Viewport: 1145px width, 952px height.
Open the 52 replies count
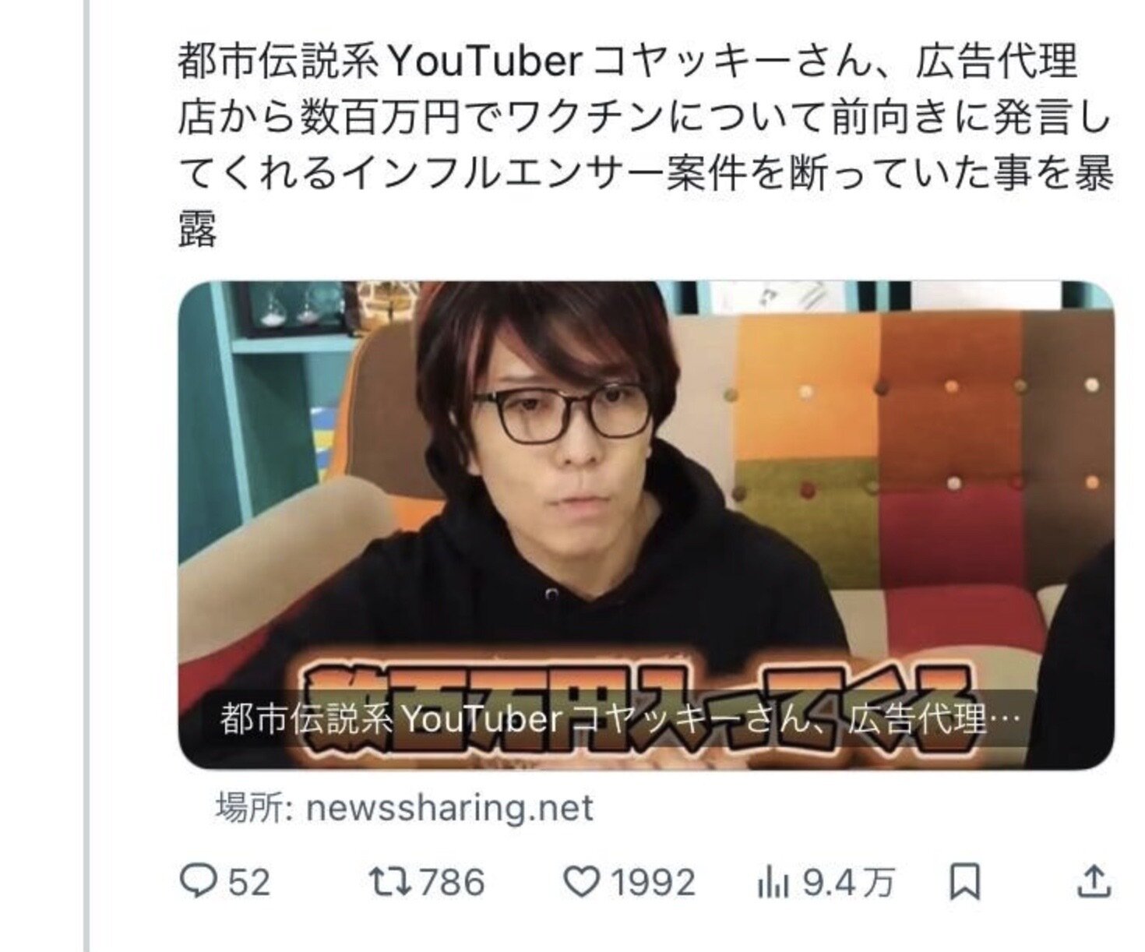(x=249, y=883)
